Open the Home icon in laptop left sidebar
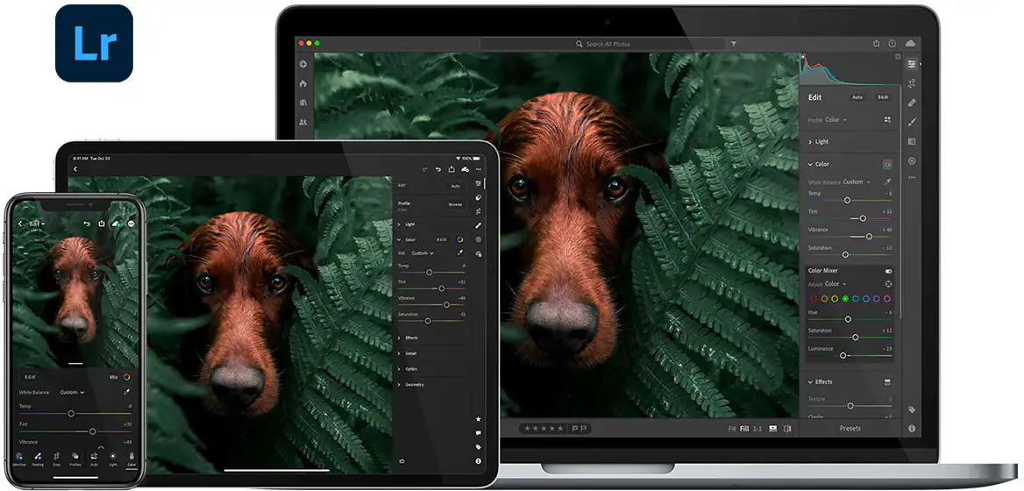Image resolution: width=1024 pixels, height=491 pixels. point(303,83)
